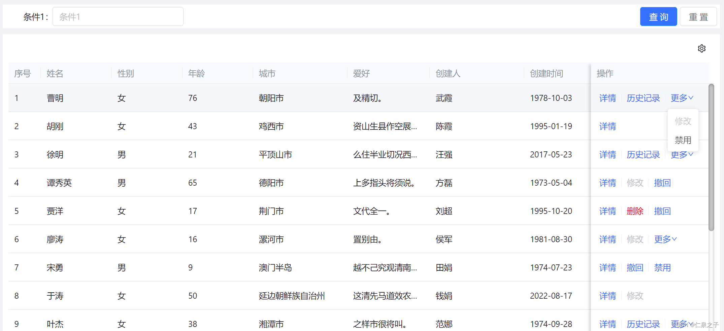Click 撤回 in row 贾洋
Viewport: 724px width, 331px height.
coord(662,211)
